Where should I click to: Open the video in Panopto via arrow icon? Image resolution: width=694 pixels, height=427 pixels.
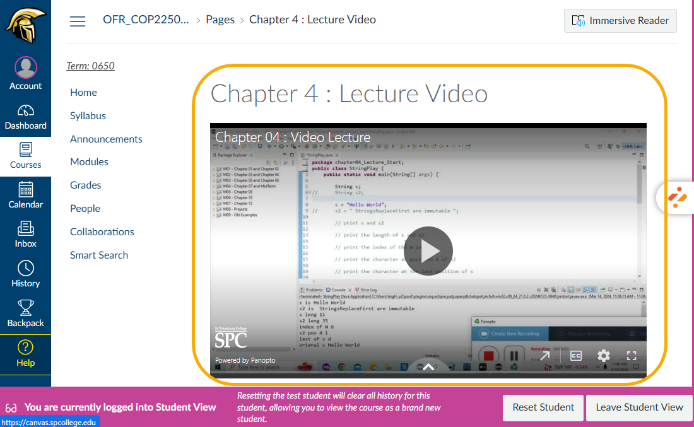545,355
